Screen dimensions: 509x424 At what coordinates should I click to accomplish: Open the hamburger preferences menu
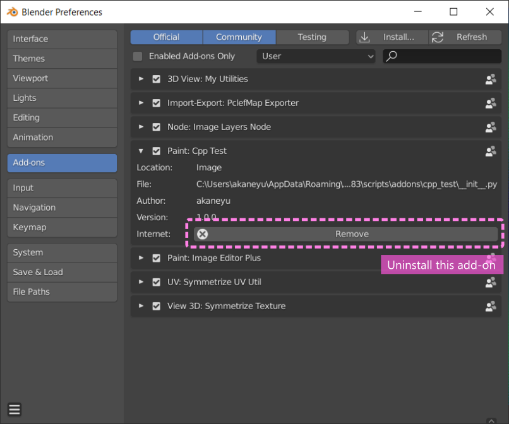[x=15, y=409]
